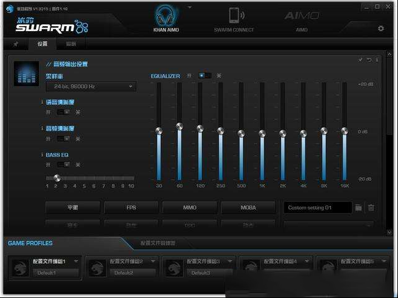Pin the audio output settings panel
The height and width of the screenshot is (298, 398).
point(360,60)
